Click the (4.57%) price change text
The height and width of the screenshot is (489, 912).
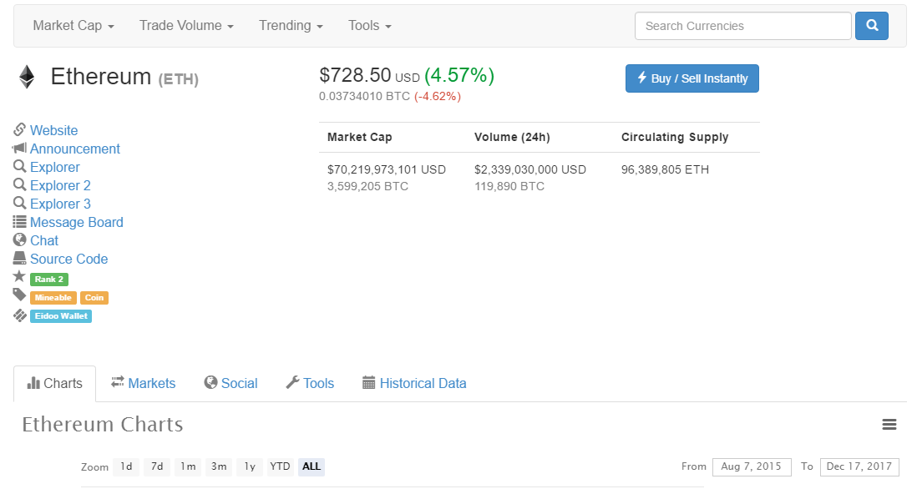[459, 75]
